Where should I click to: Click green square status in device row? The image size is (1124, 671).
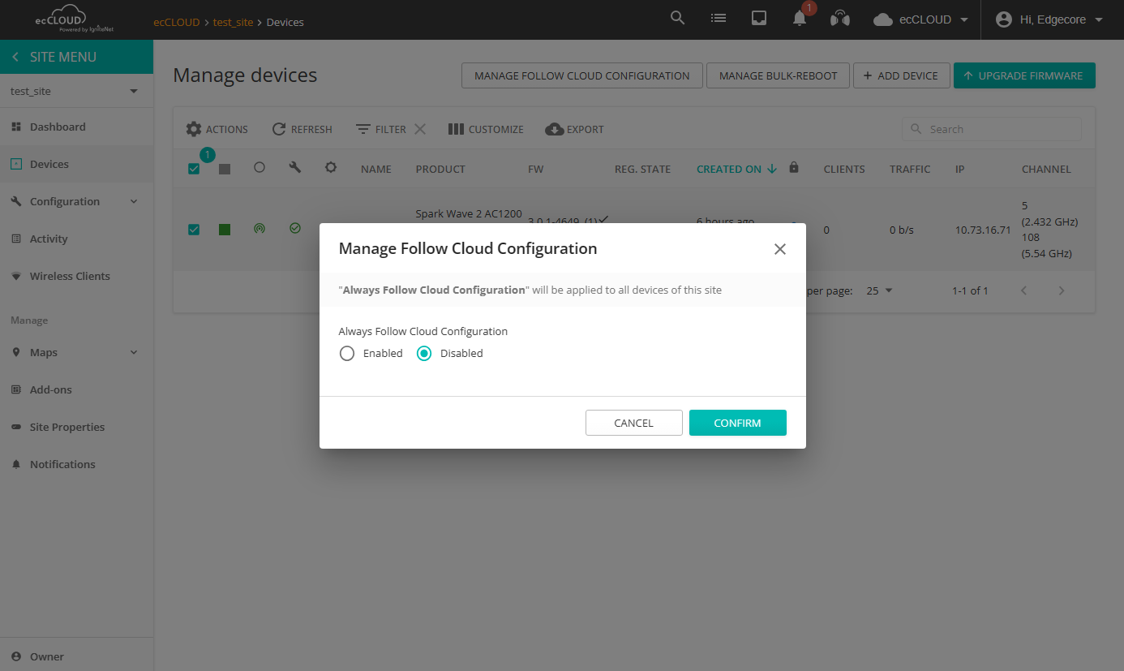pos(225,230)
